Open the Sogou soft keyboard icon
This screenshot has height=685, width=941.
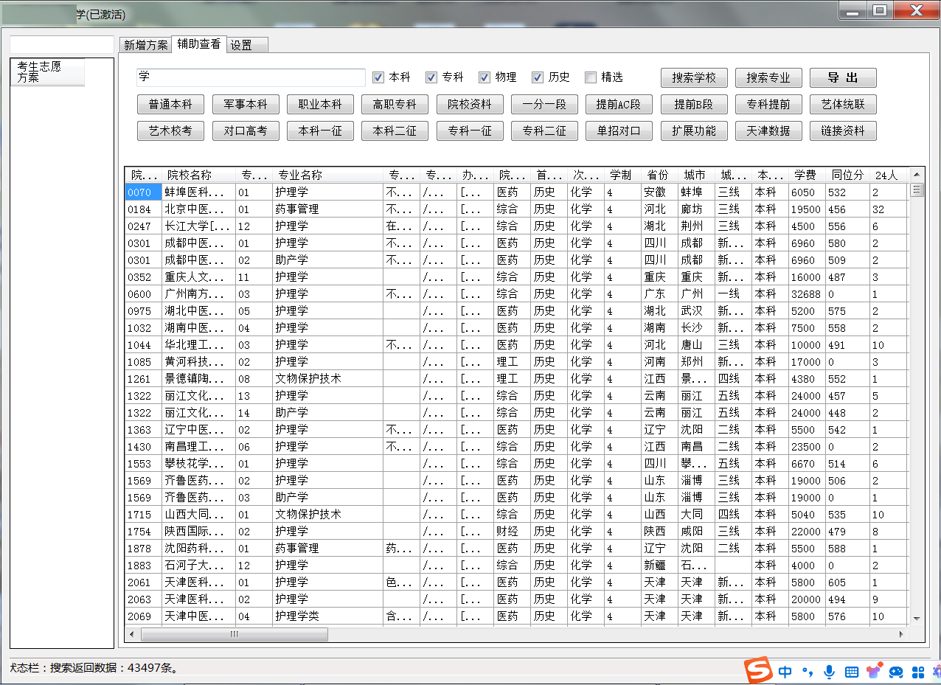coord(851,672)
